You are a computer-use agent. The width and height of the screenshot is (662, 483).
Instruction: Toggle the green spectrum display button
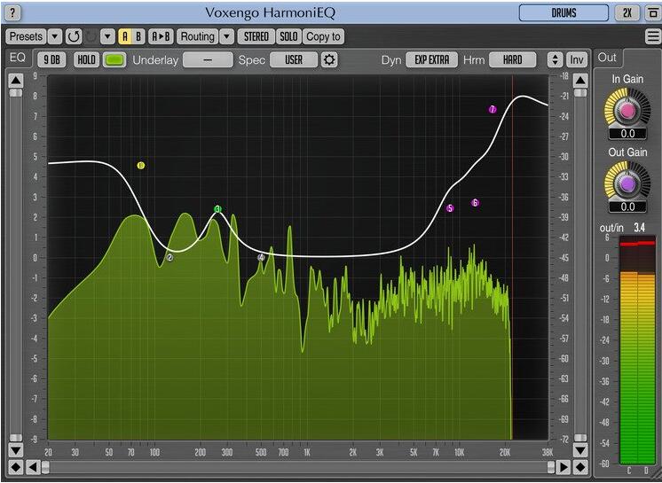pos(114,60)
